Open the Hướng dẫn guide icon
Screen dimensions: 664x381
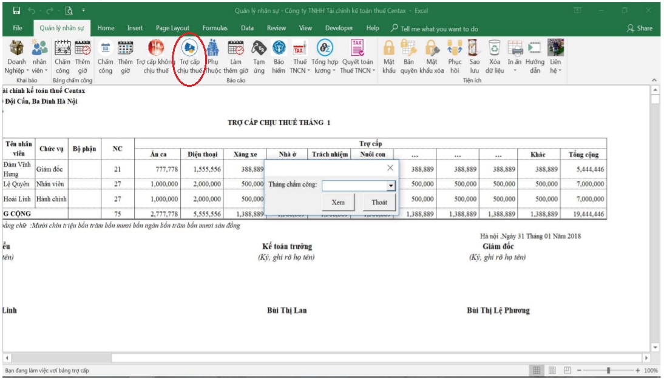[535, 49]
